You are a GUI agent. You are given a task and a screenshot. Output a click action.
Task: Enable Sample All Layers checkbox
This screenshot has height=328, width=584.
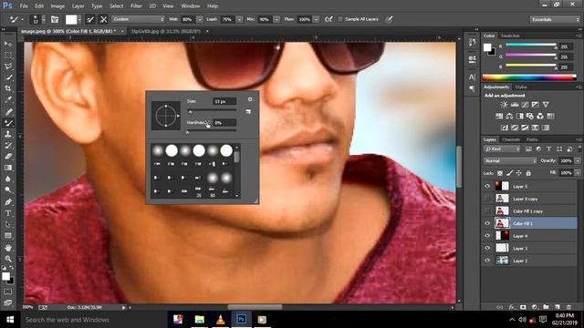pyautogui.click(x=340, y=19)
